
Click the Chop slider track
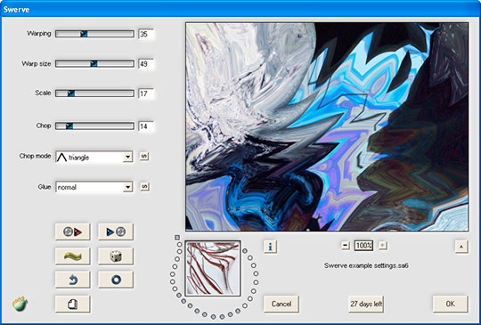(x=94, y=126)
